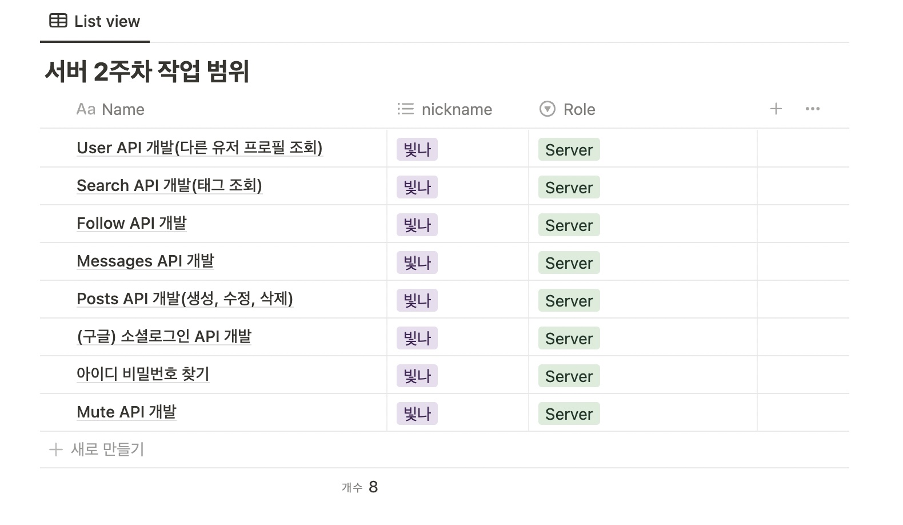This screenshot has width=903, height=525.
Task: Open the (구글) 소셜로그인 API 개발 page
Action: point(164,337)
